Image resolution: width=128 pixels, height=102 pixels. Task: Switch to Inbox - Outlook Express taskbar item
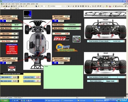click(53, 101)
